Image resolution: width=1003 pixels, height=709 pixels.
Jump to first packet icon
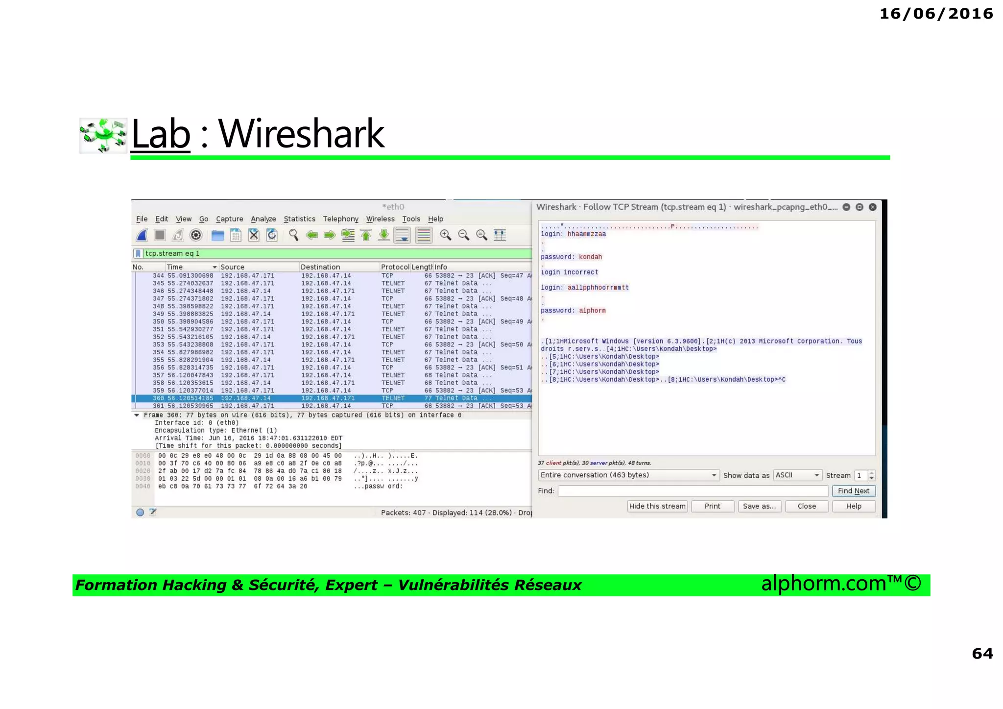(x=366, y=235)
